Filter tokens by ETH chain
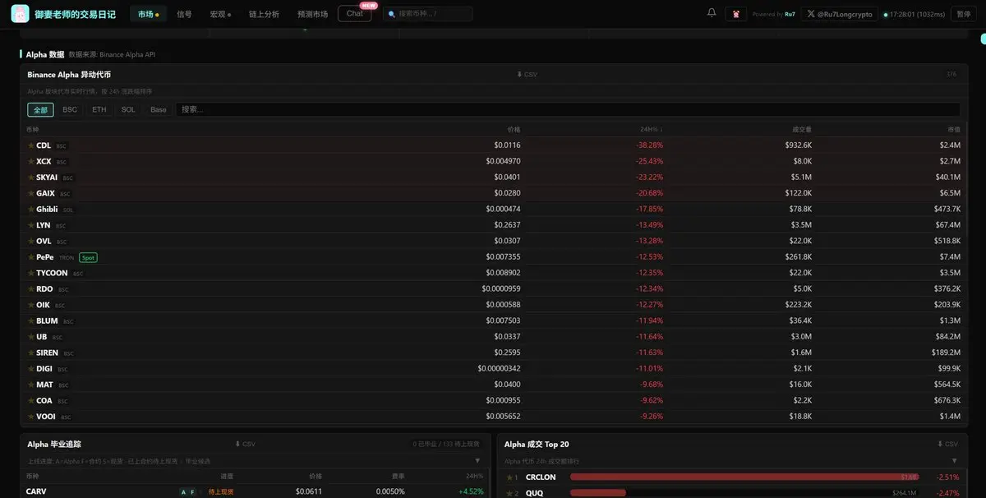The image size is (986, 498). [x=99, y=109]
